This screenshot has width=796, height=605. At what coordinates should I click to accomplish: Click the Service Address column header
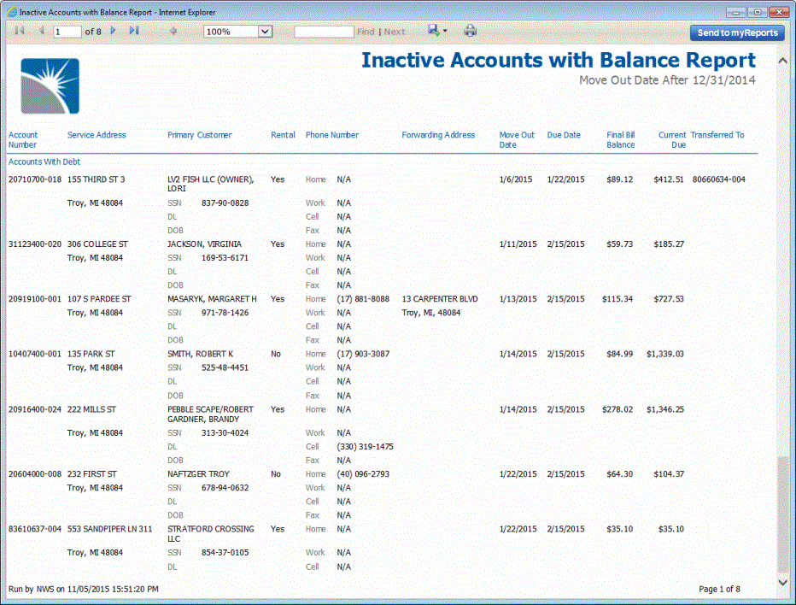click(x=97, y=135)
